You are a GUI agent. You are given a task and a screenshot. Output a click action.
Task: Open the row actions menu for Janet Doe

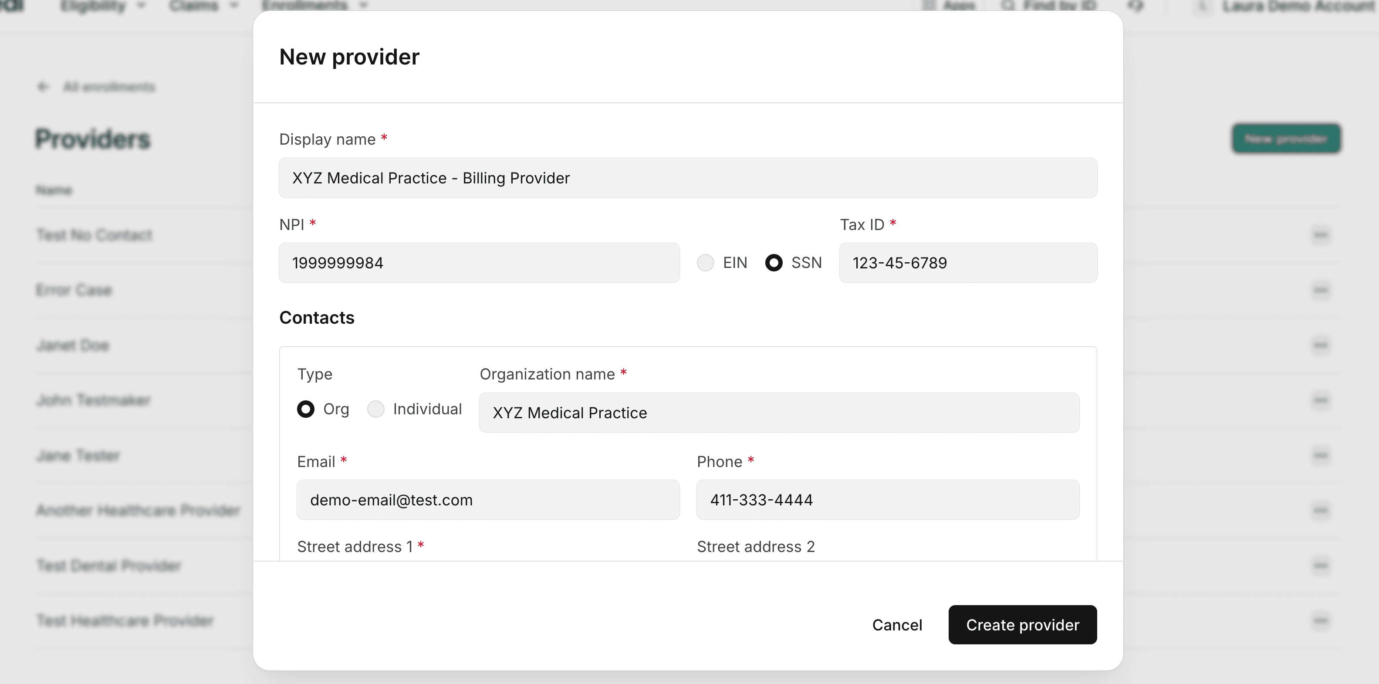pos(1321,345)
